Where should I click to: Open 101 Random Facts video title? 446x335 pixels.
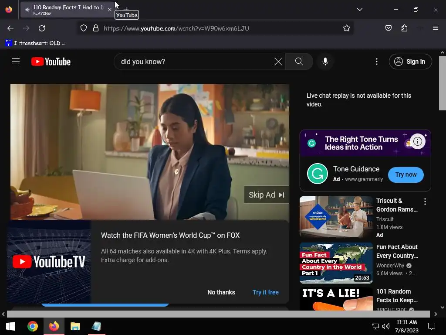(x=397, y=296)
